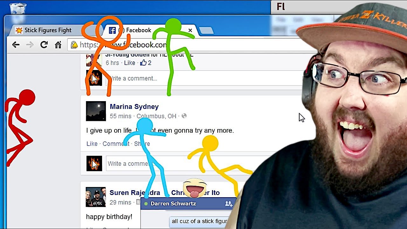Write a comment under Marina Sydney's post
Screen dimensions: 407x229
(188, 163)
